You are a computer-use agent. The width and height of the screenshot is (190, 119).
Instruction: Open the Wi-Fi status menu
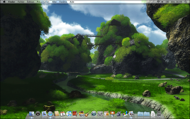pyautogui.click(x=158, y=2)
